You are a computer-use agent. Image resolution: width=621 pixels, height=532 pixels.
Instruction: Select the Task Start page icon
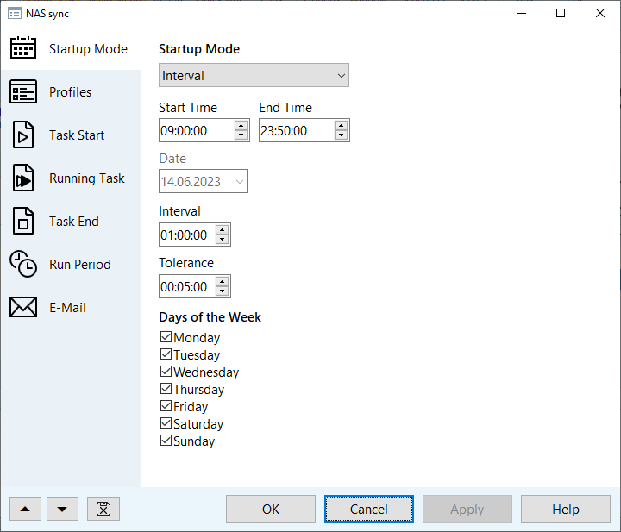[x=23, y=135]
